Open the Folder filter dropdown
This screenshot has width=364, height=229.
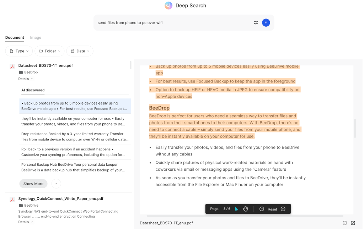(x=49, y=51)
